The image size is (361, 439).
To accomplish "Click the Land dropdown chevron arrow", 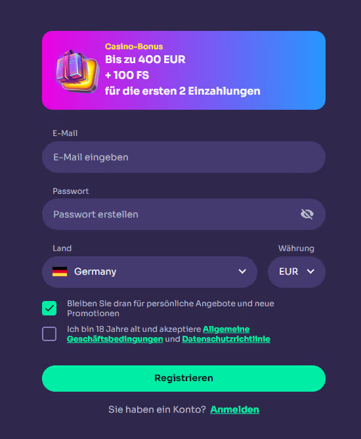I will tap(242, 271).
